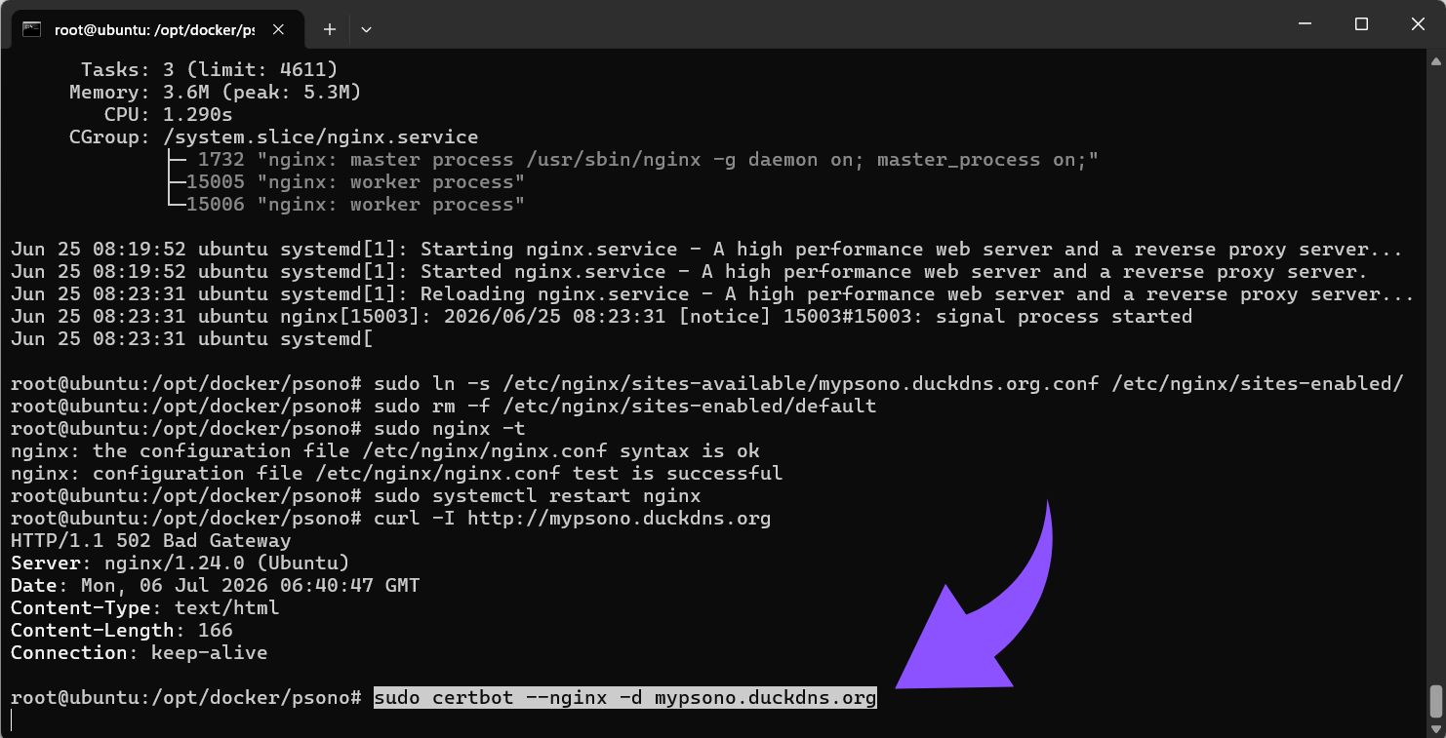Click the 'HTTP/1.1 502 Bad Gateway' line
This screenshot has width=1446, height=738.
click(151, 541)
